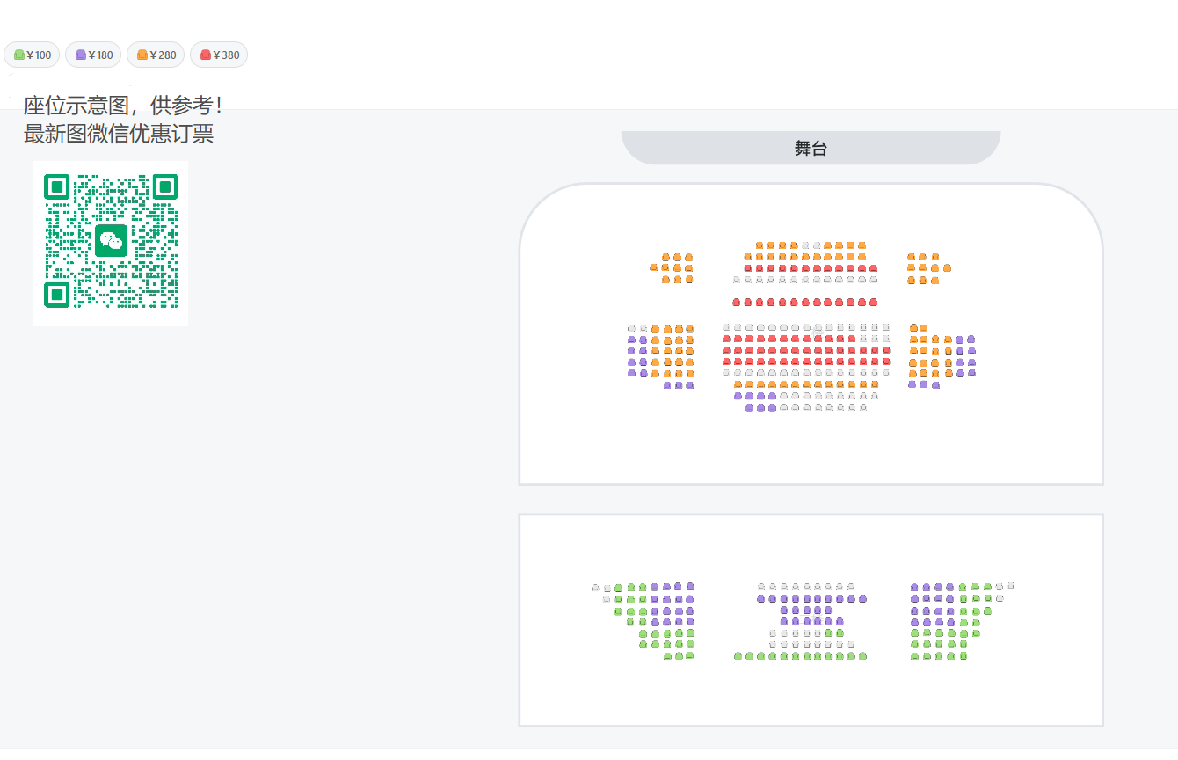Click leftmost purple seat in left block's bottom row
Image resolution: width=1178 pixels, height=760 pixels.
[x=667, y=385]
